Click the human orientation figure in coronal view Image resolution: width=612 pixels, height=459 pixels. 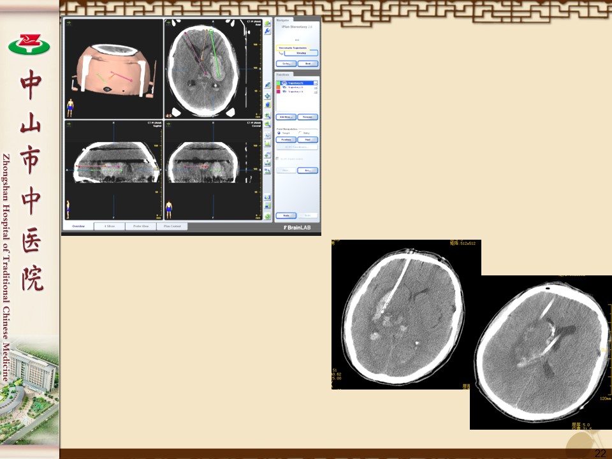(169, 210)
